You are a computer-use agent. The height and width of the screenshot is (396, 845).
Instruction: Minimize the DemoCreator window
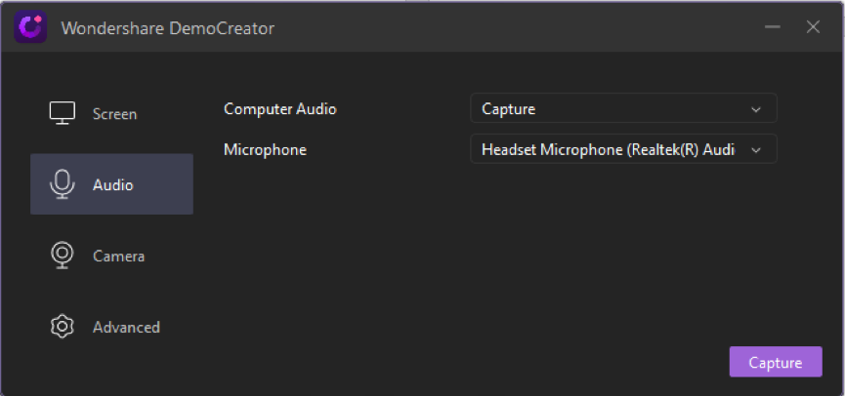773,27
